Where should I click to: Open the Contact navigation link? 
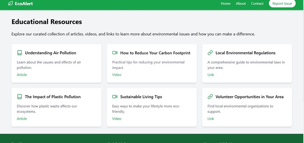[x=257, y=3]
